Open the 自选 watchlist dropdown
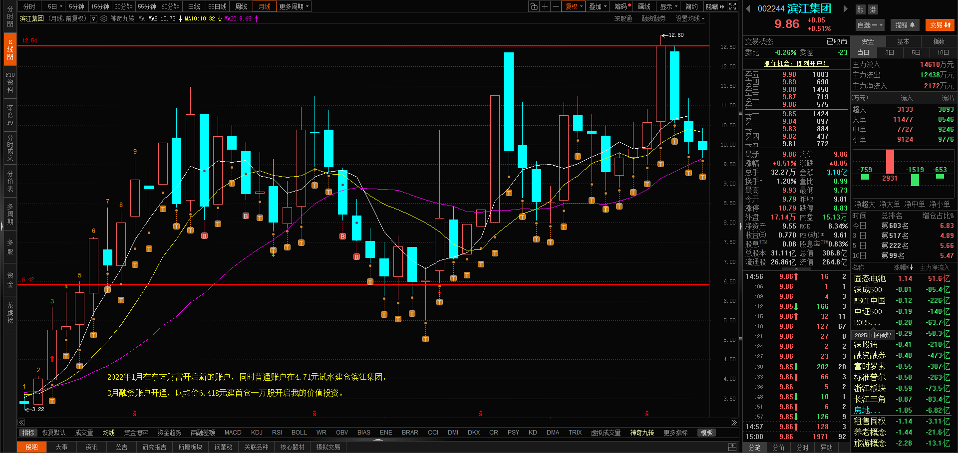 870,25
